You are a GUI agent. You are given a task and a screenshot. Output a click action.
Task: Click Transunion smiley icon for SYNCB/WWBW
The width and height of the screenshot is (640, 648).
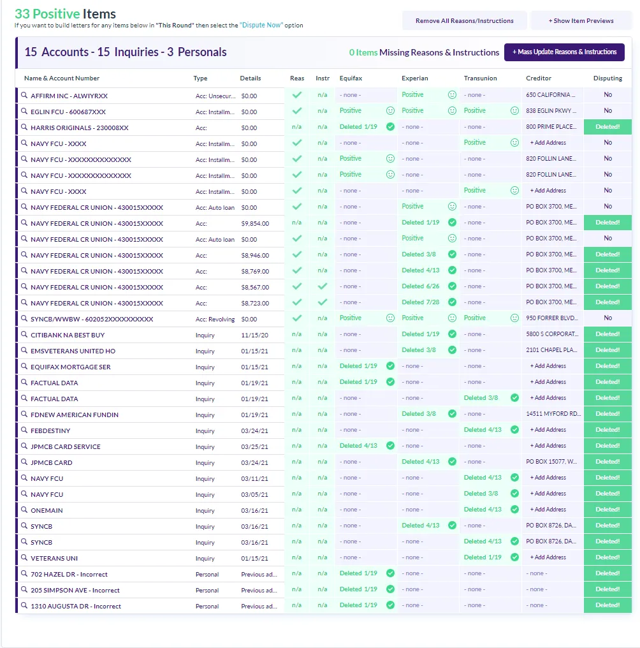514,318
